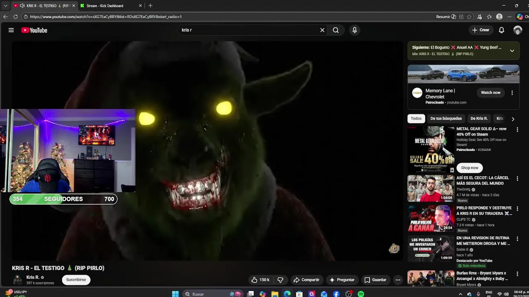Go to the YouTube home logo
The height and width of the screenshot is (297, 529).
pos(34,30)
